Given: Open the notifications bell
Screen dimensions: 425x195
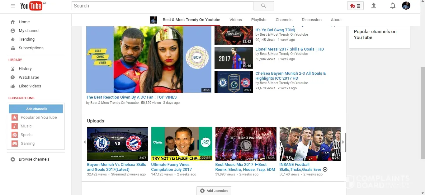Looking at the screenshot, I should point(393,6).
